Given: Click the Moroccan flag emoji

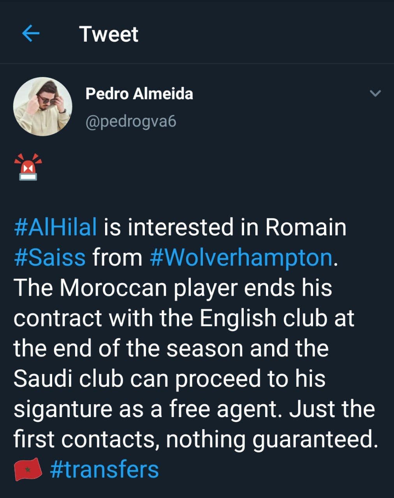Looking at the screenshot, I should [x=28, y=469].
